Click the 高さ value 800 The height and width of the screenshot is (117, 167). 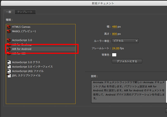coord(115,34)
